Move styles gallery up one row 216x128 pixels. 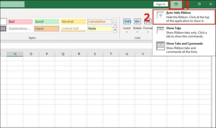pyautogui.click(x=115, y=20)
